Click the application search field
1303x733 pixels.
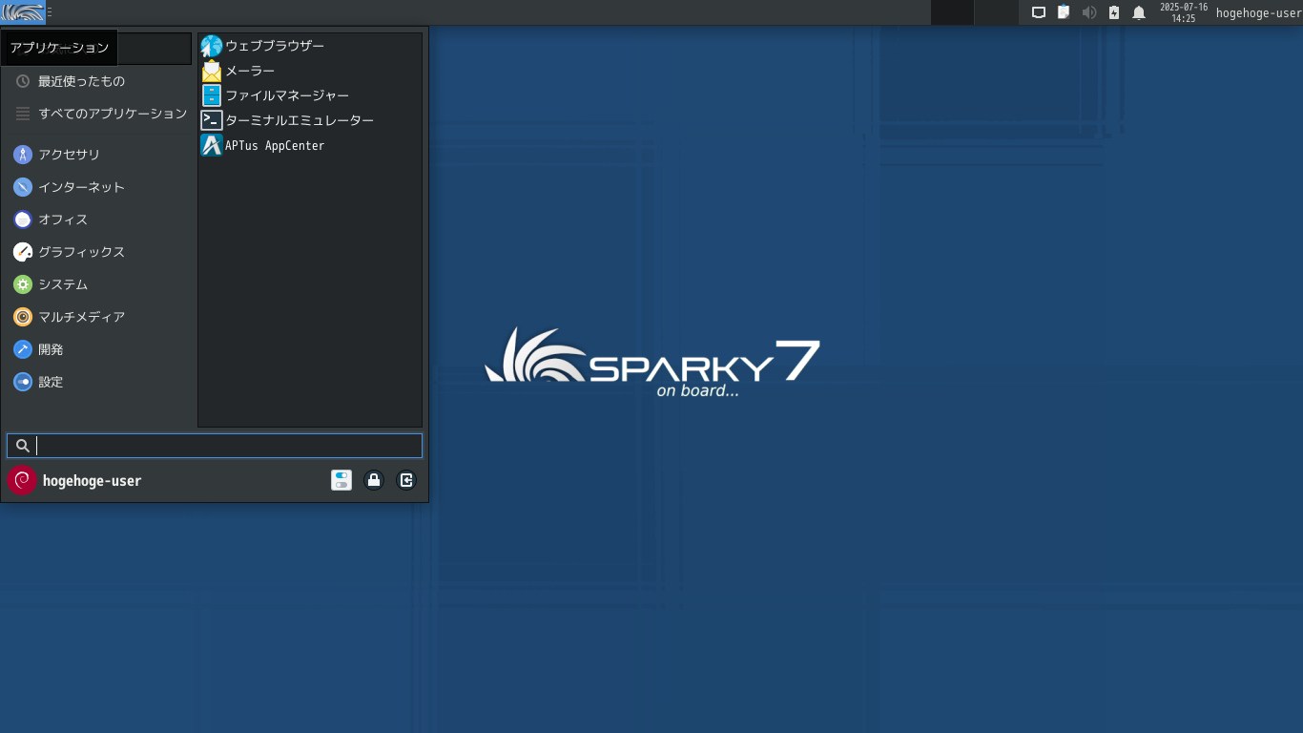215,446
